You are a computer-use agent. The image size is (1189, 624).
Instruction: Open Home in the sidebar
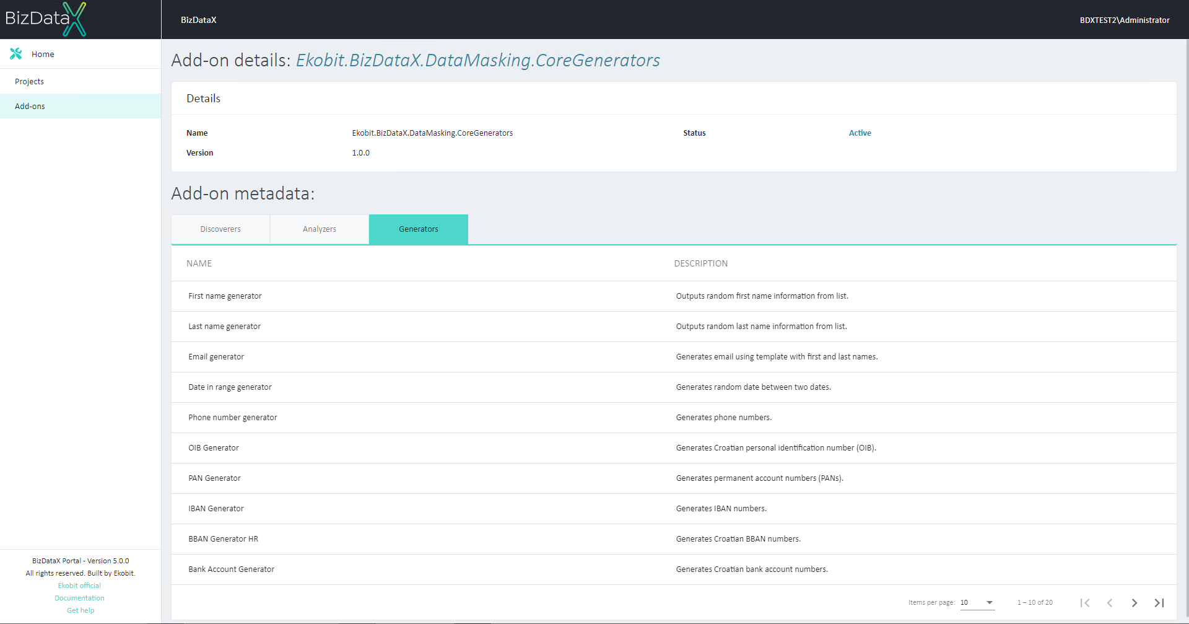81,54
